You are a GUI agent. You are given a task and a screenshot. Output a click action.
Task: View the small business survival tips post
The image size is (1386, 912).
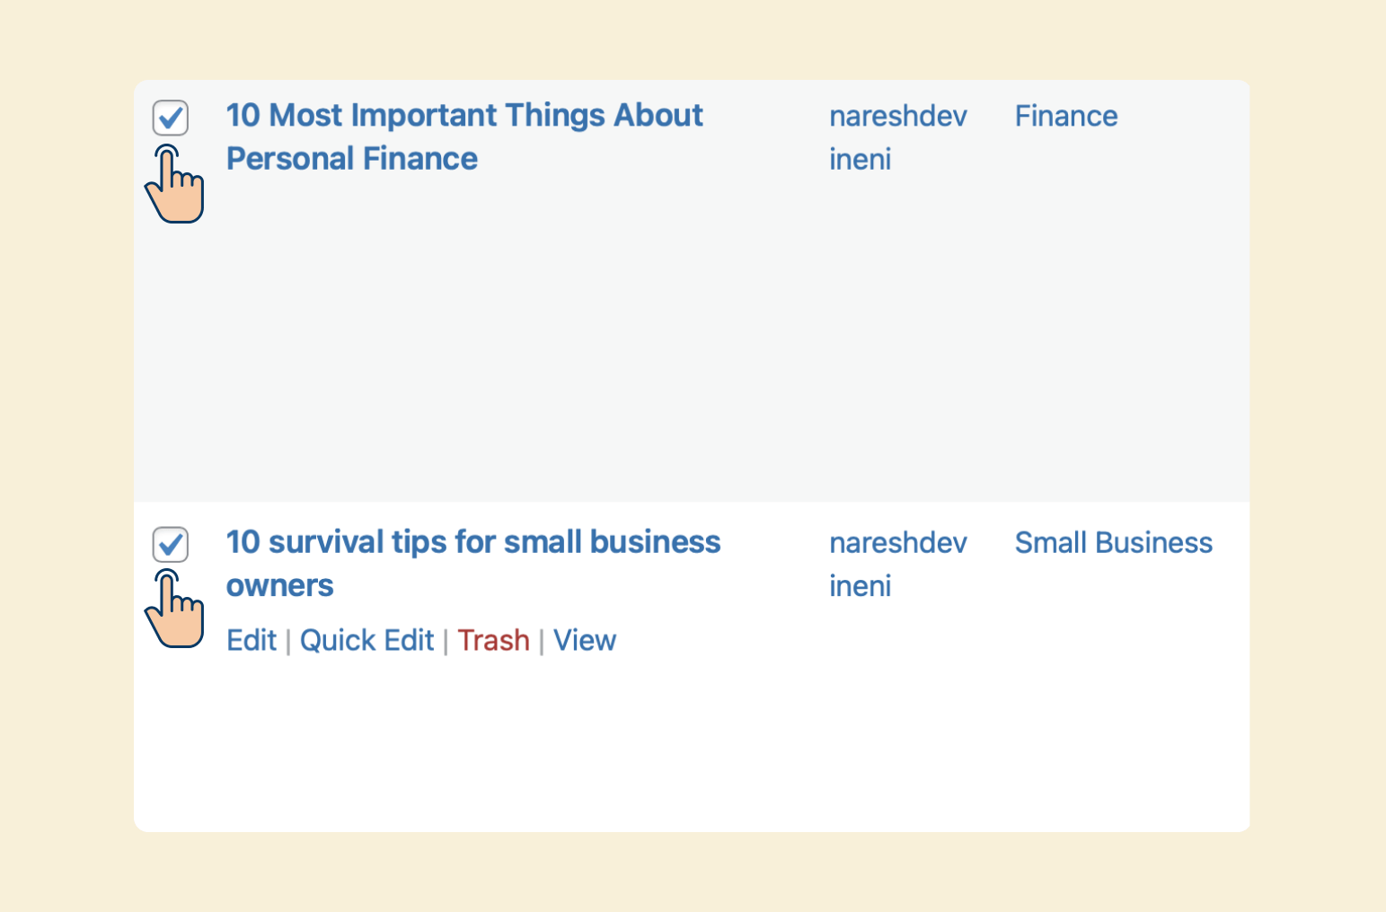click(x=585, y=640)
